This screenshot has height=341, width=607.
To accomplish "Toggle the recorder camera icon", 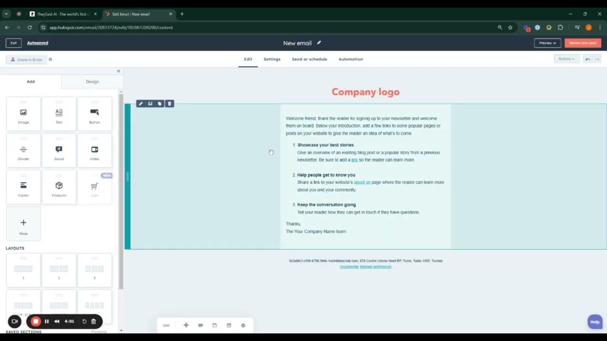I will pos(15,322).
